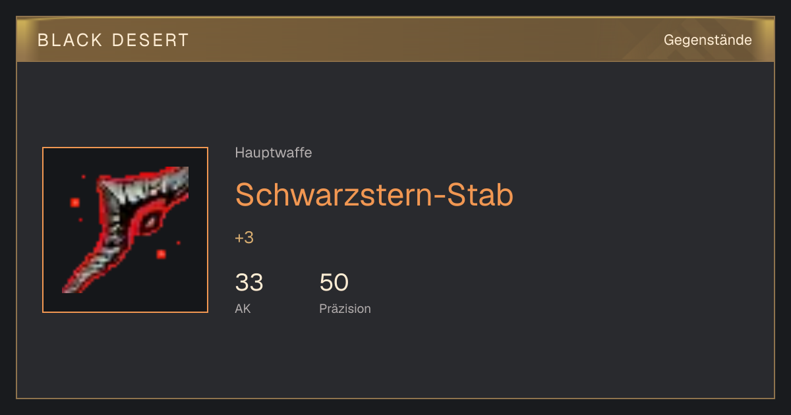Open the BLACK DESERT home title

tap(113, 40)
